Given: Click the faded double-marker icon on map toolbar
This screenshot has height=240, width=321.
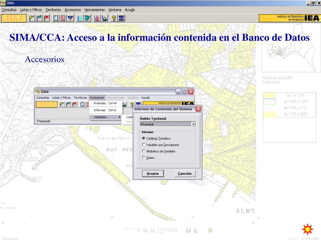Looking at the screenshot, I should [x=188, y=230].
